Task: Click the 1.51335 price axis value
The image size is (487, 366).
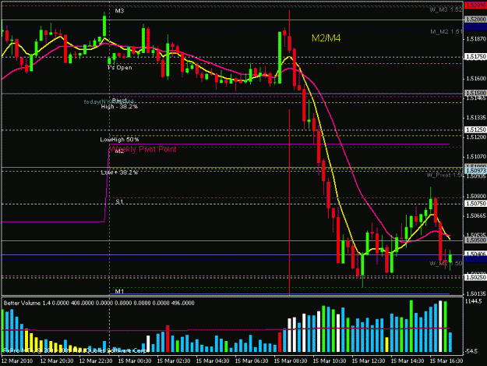Action: (475, 118)
